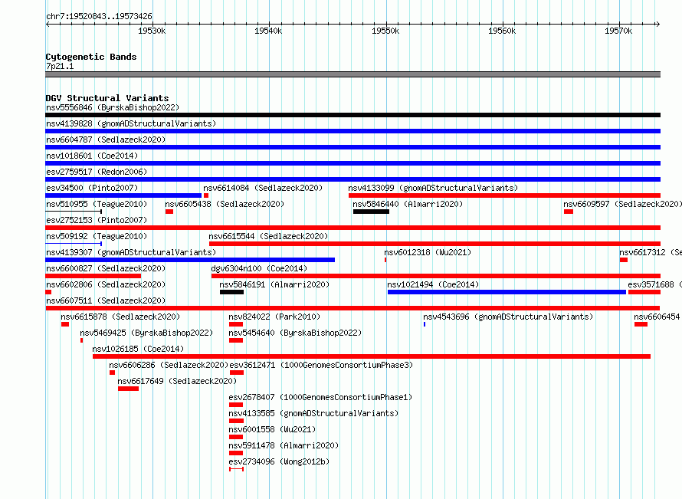Click nsv4133585 (gnomADStructuralVariants) label
The width and height of the screenshot is (682, 499).
(x=313, y=413)
